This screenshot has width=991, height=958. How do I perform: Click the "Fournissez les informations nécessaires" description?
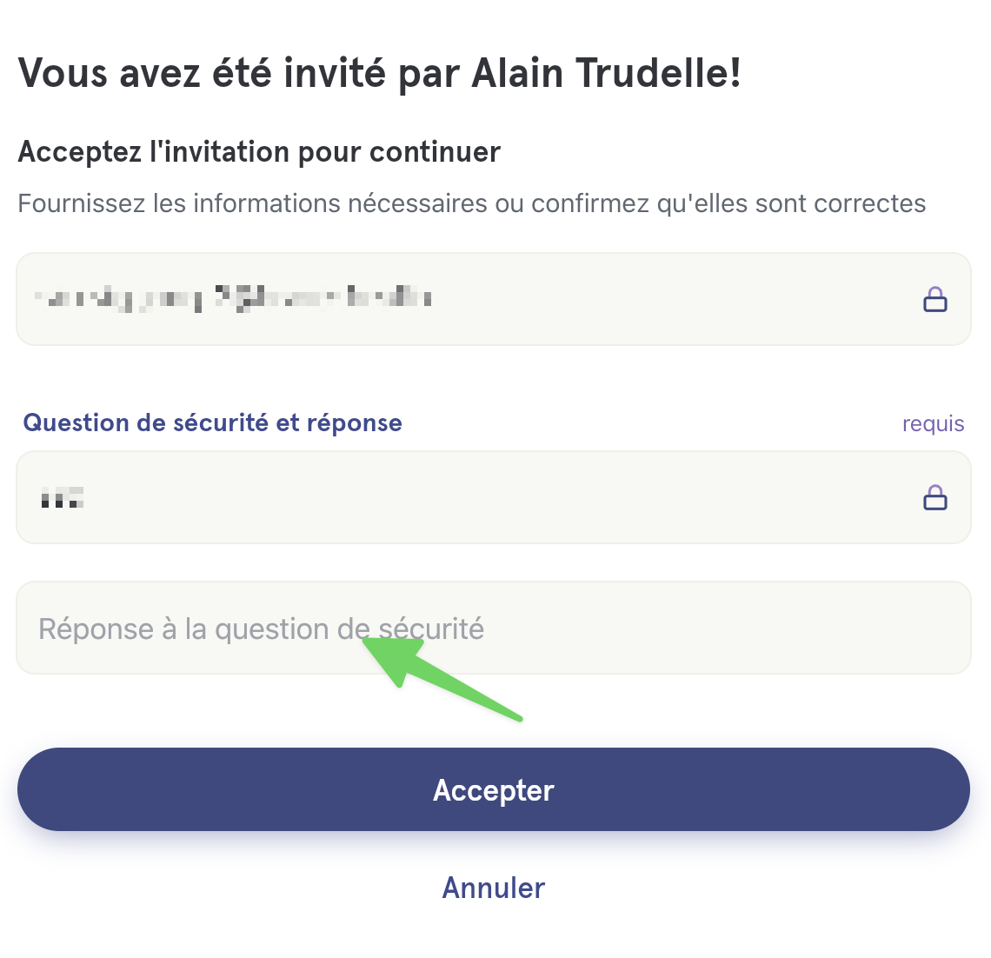471,203
